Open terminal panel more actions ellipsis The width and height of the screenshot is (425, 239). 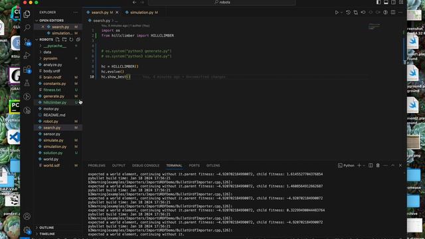[x=385, y=165]
